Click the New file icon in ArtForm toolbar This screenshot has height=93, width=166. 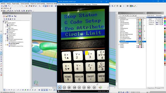point(2,6)
